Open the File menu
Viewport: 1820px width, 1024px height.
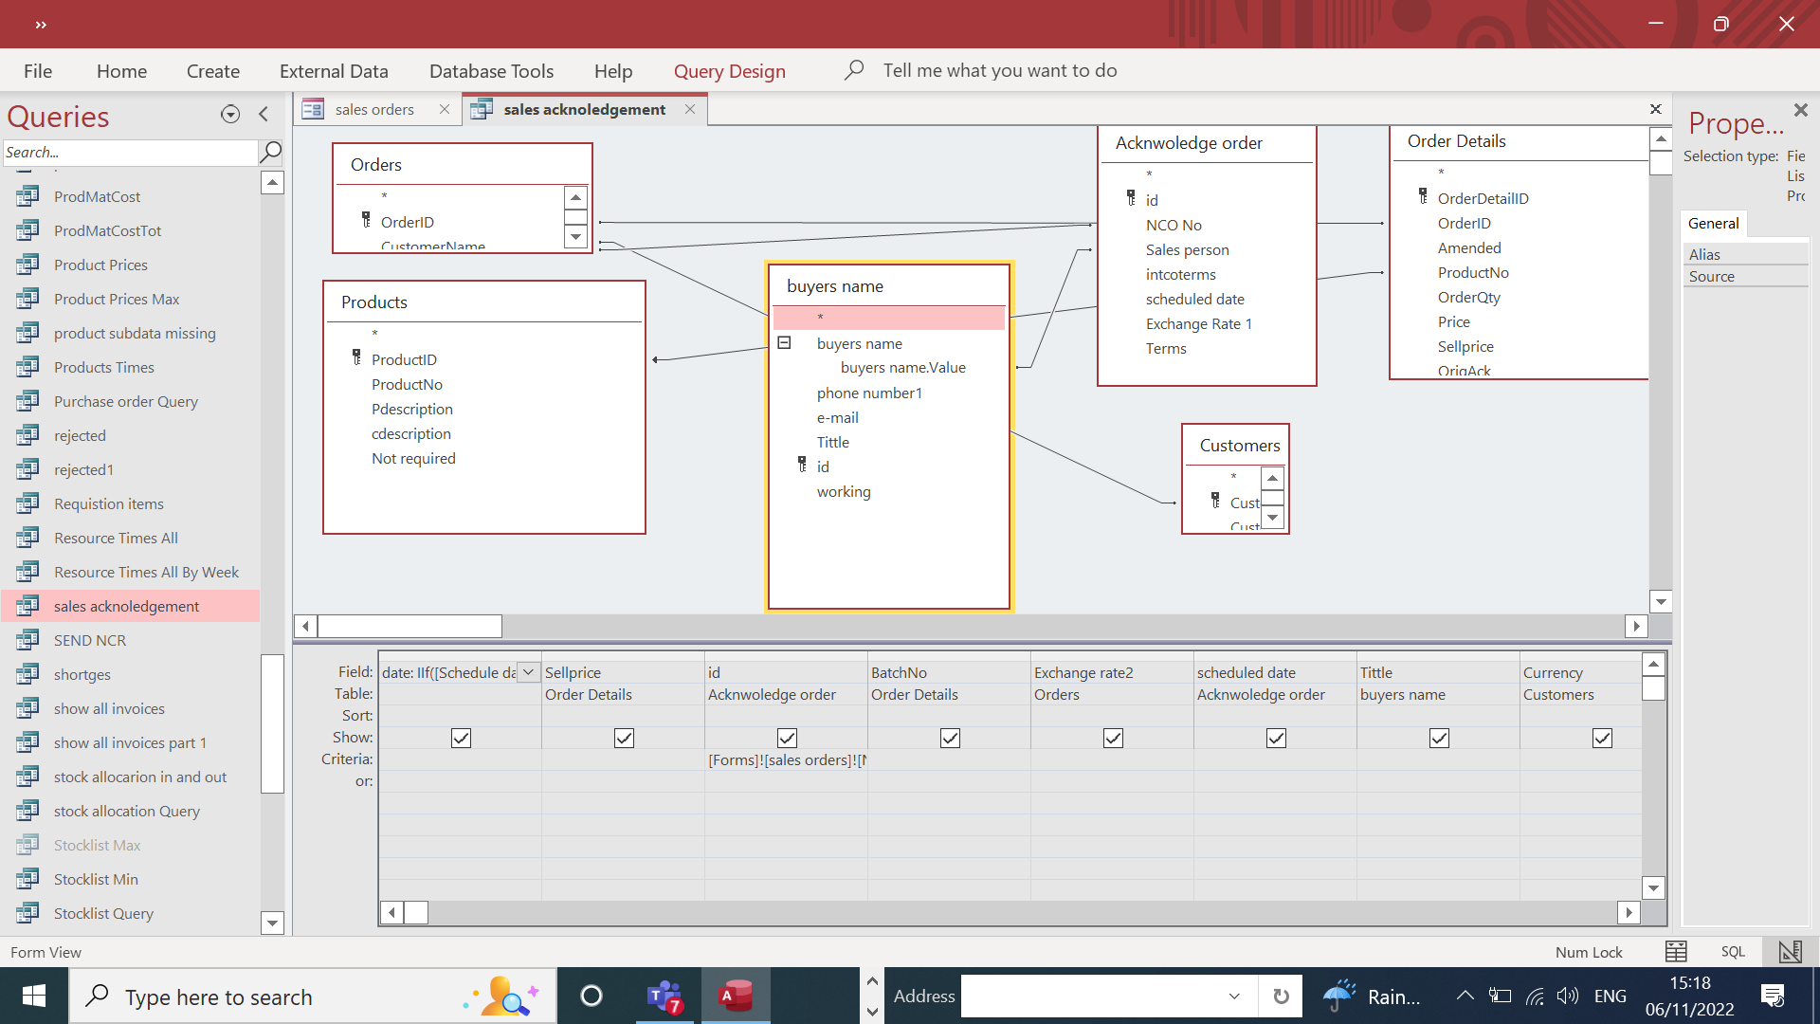(38, 71)
